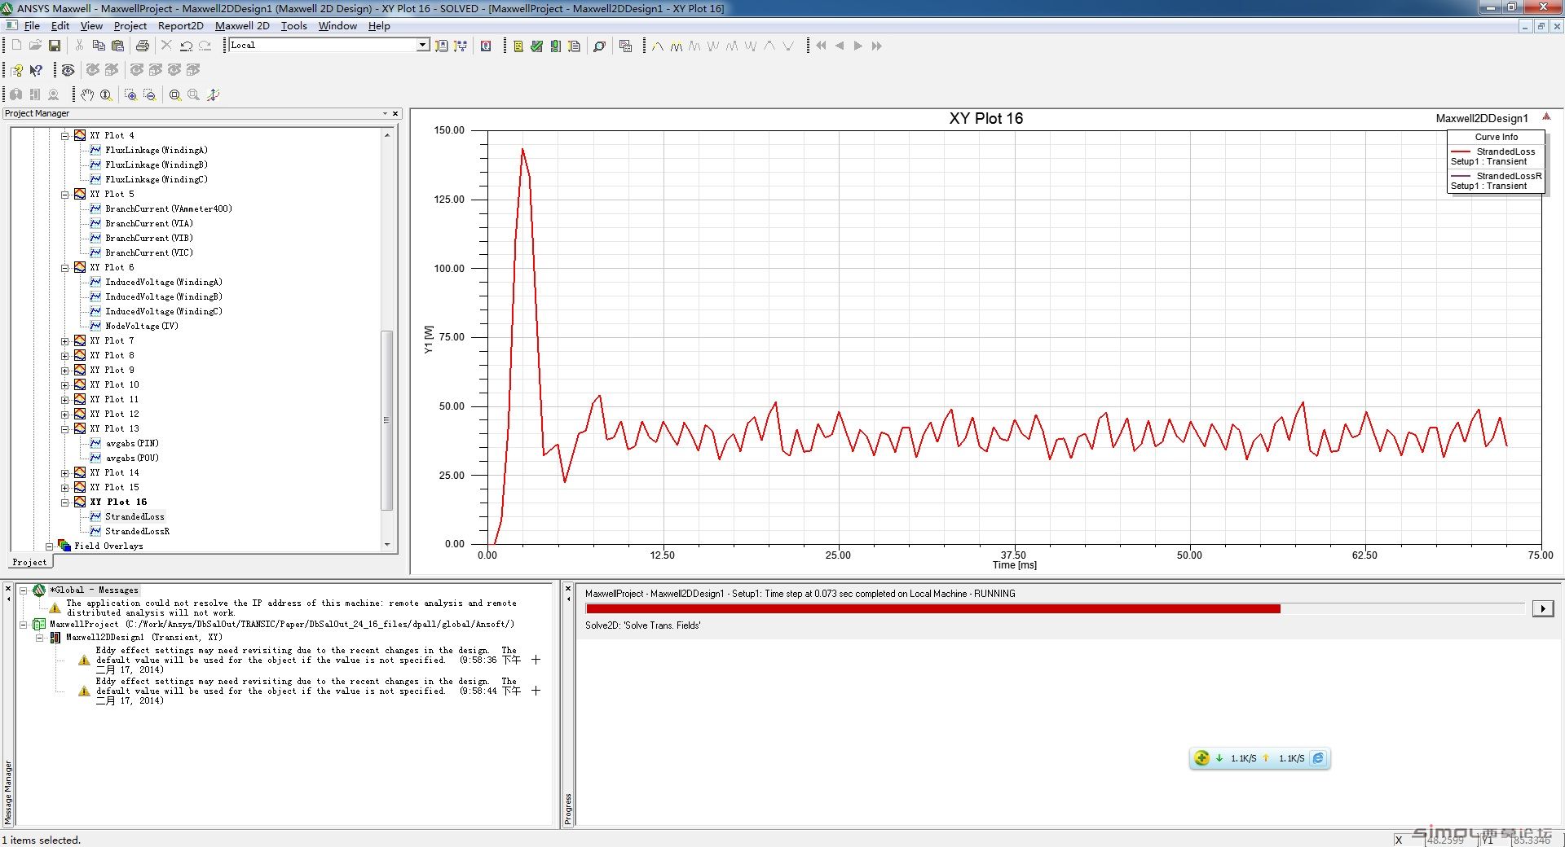This screenshot has width=1565, height=847.
Task: Open the Local dropdown combo box
Action: (422, 45)
